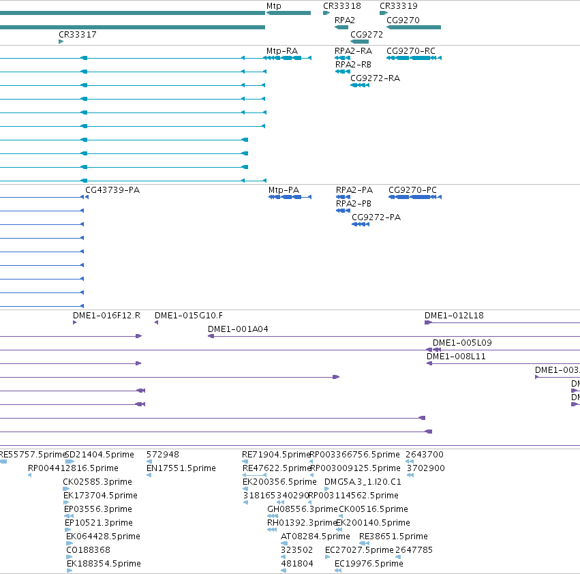Select the DME1-015G10.F clone label
580x574 pixels.
(189, 316)
